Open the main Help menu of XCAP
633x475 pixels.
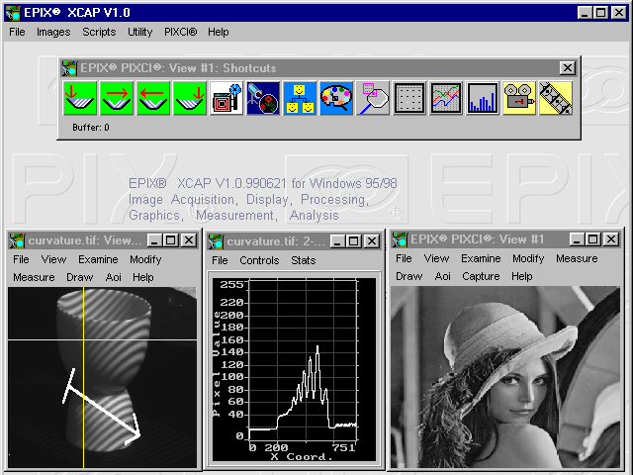point(219,32)
